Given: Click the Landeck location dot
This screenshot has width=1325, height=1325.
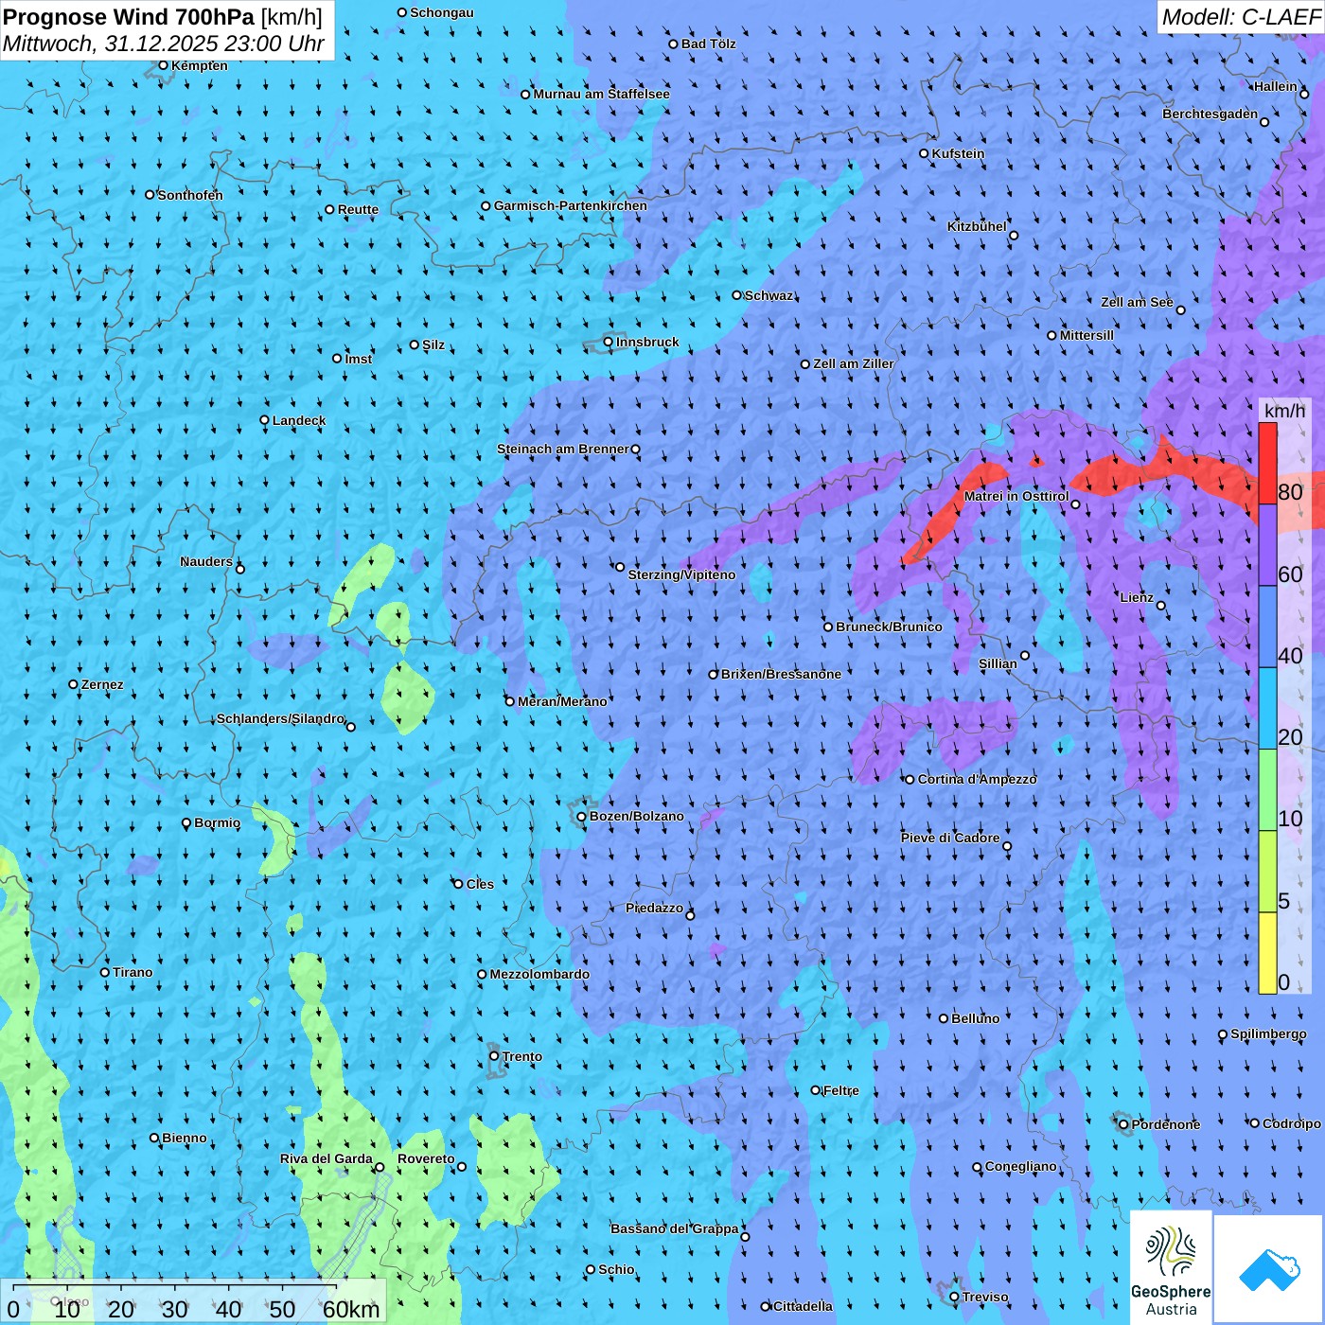Looking at the screenshot, I should point(265,420).
